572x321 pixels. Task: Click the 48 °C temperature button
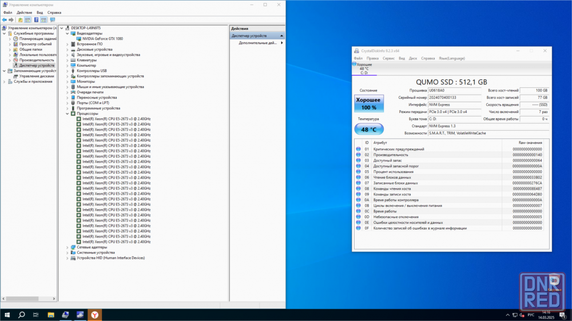coord(368,129)
